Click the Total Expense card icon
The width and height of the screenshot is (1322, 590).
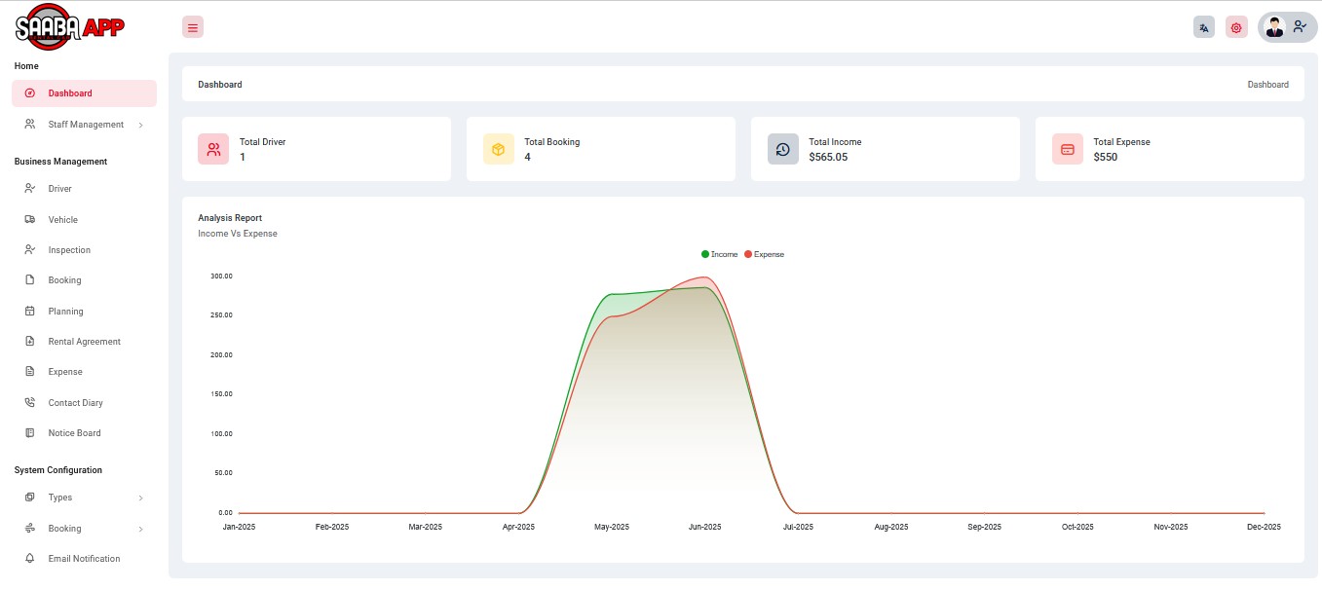point(1067,149)
